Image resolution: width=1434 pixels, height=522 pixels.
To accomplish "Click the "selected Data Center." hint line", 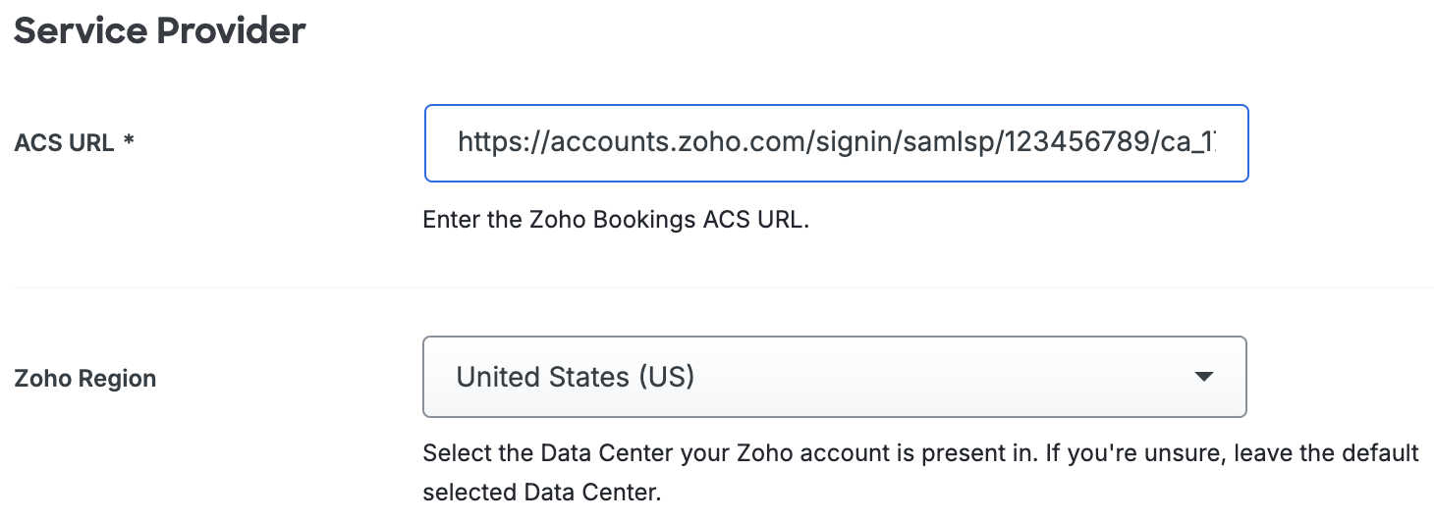I will [x=542, y=491].
